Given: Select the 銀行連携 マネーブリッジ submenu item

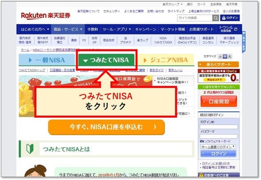Looking at the screenshot, I should 229,40.
